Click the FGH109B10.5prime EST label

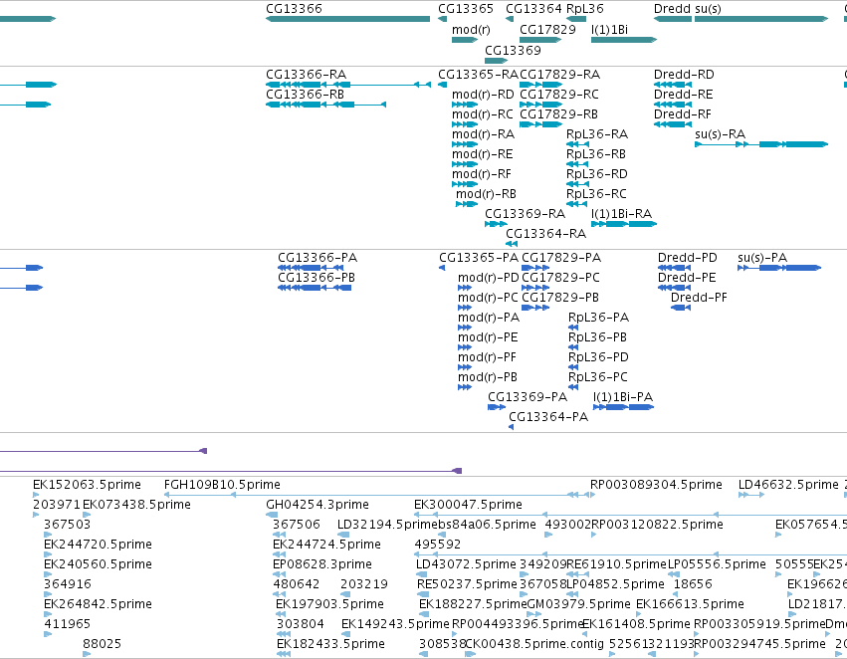tap(222, 485)
